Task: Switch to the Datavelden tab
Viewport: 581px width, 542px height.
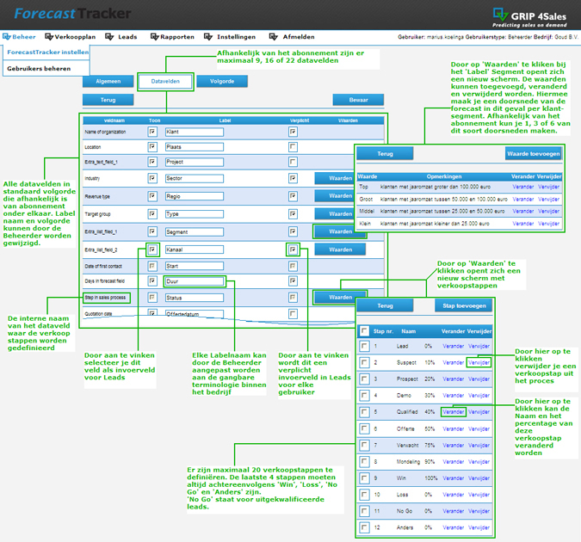Action: click(x=165, y=81)
